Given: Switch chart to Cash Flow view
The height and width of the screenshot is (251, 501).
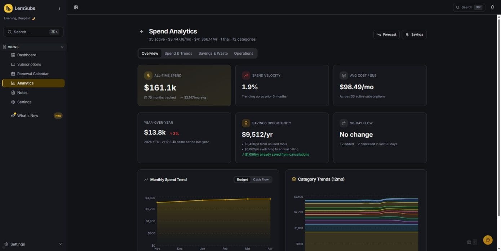Looking at the screenshot, I should (x=261, y=179).
